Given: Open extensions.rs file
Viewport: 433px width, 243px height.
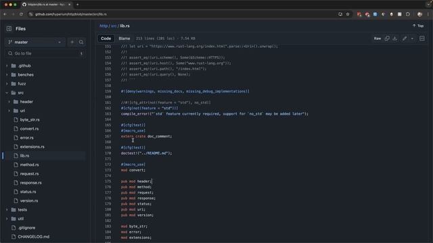Looking at the screenshot, I should pyautogui.click(x=32, y=147).
